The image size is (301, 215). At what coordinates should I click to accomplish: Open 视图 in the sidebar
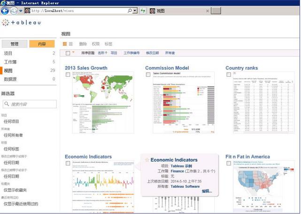8,71
